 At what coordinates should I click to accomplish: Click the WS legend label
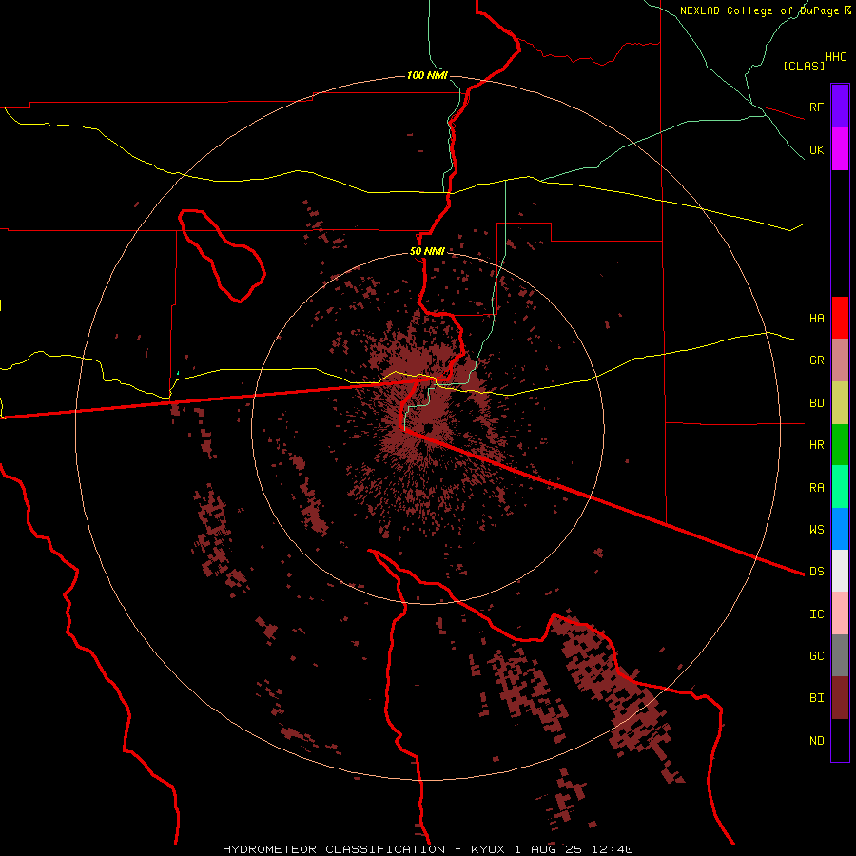click(x=816, y=529)
